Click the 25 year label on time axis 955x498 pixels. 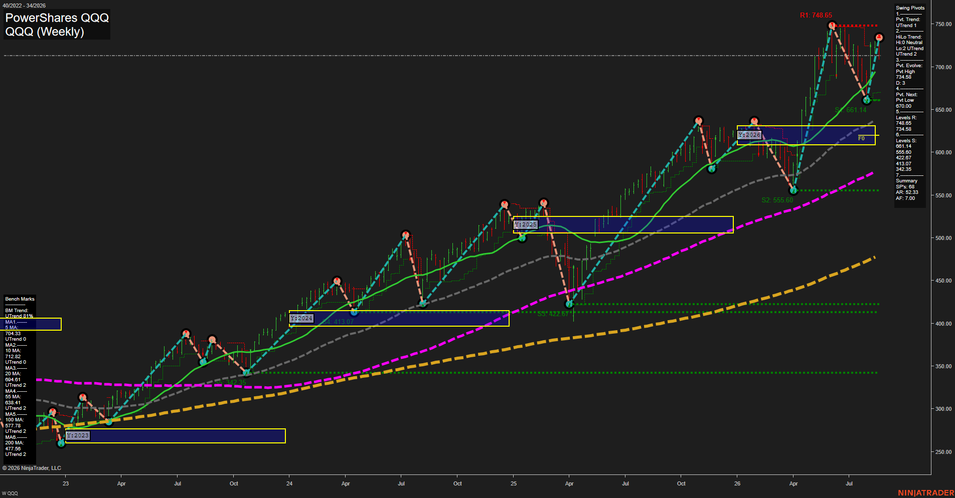(x=514, y=483)
